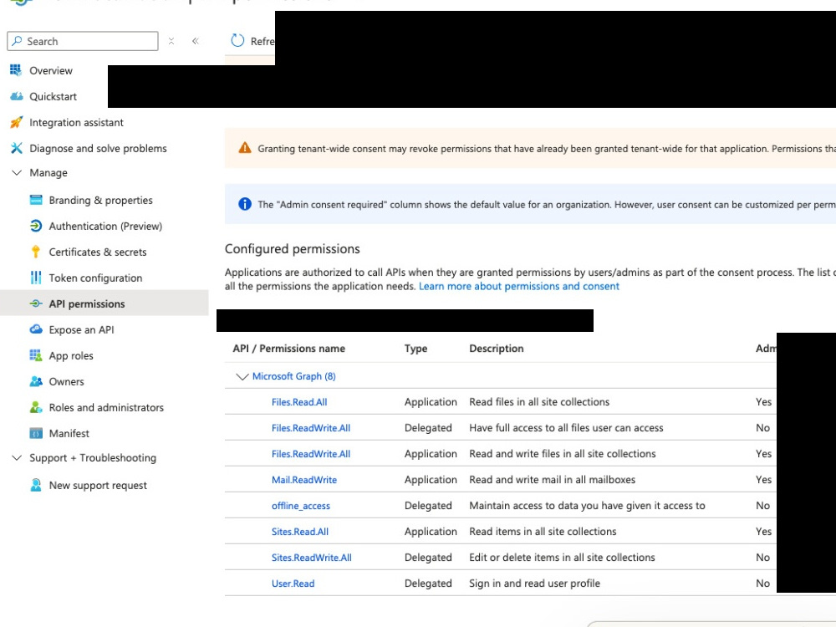Clear the search box with X icon
This screenshot has width=836, height=627.
pos(171,41)
